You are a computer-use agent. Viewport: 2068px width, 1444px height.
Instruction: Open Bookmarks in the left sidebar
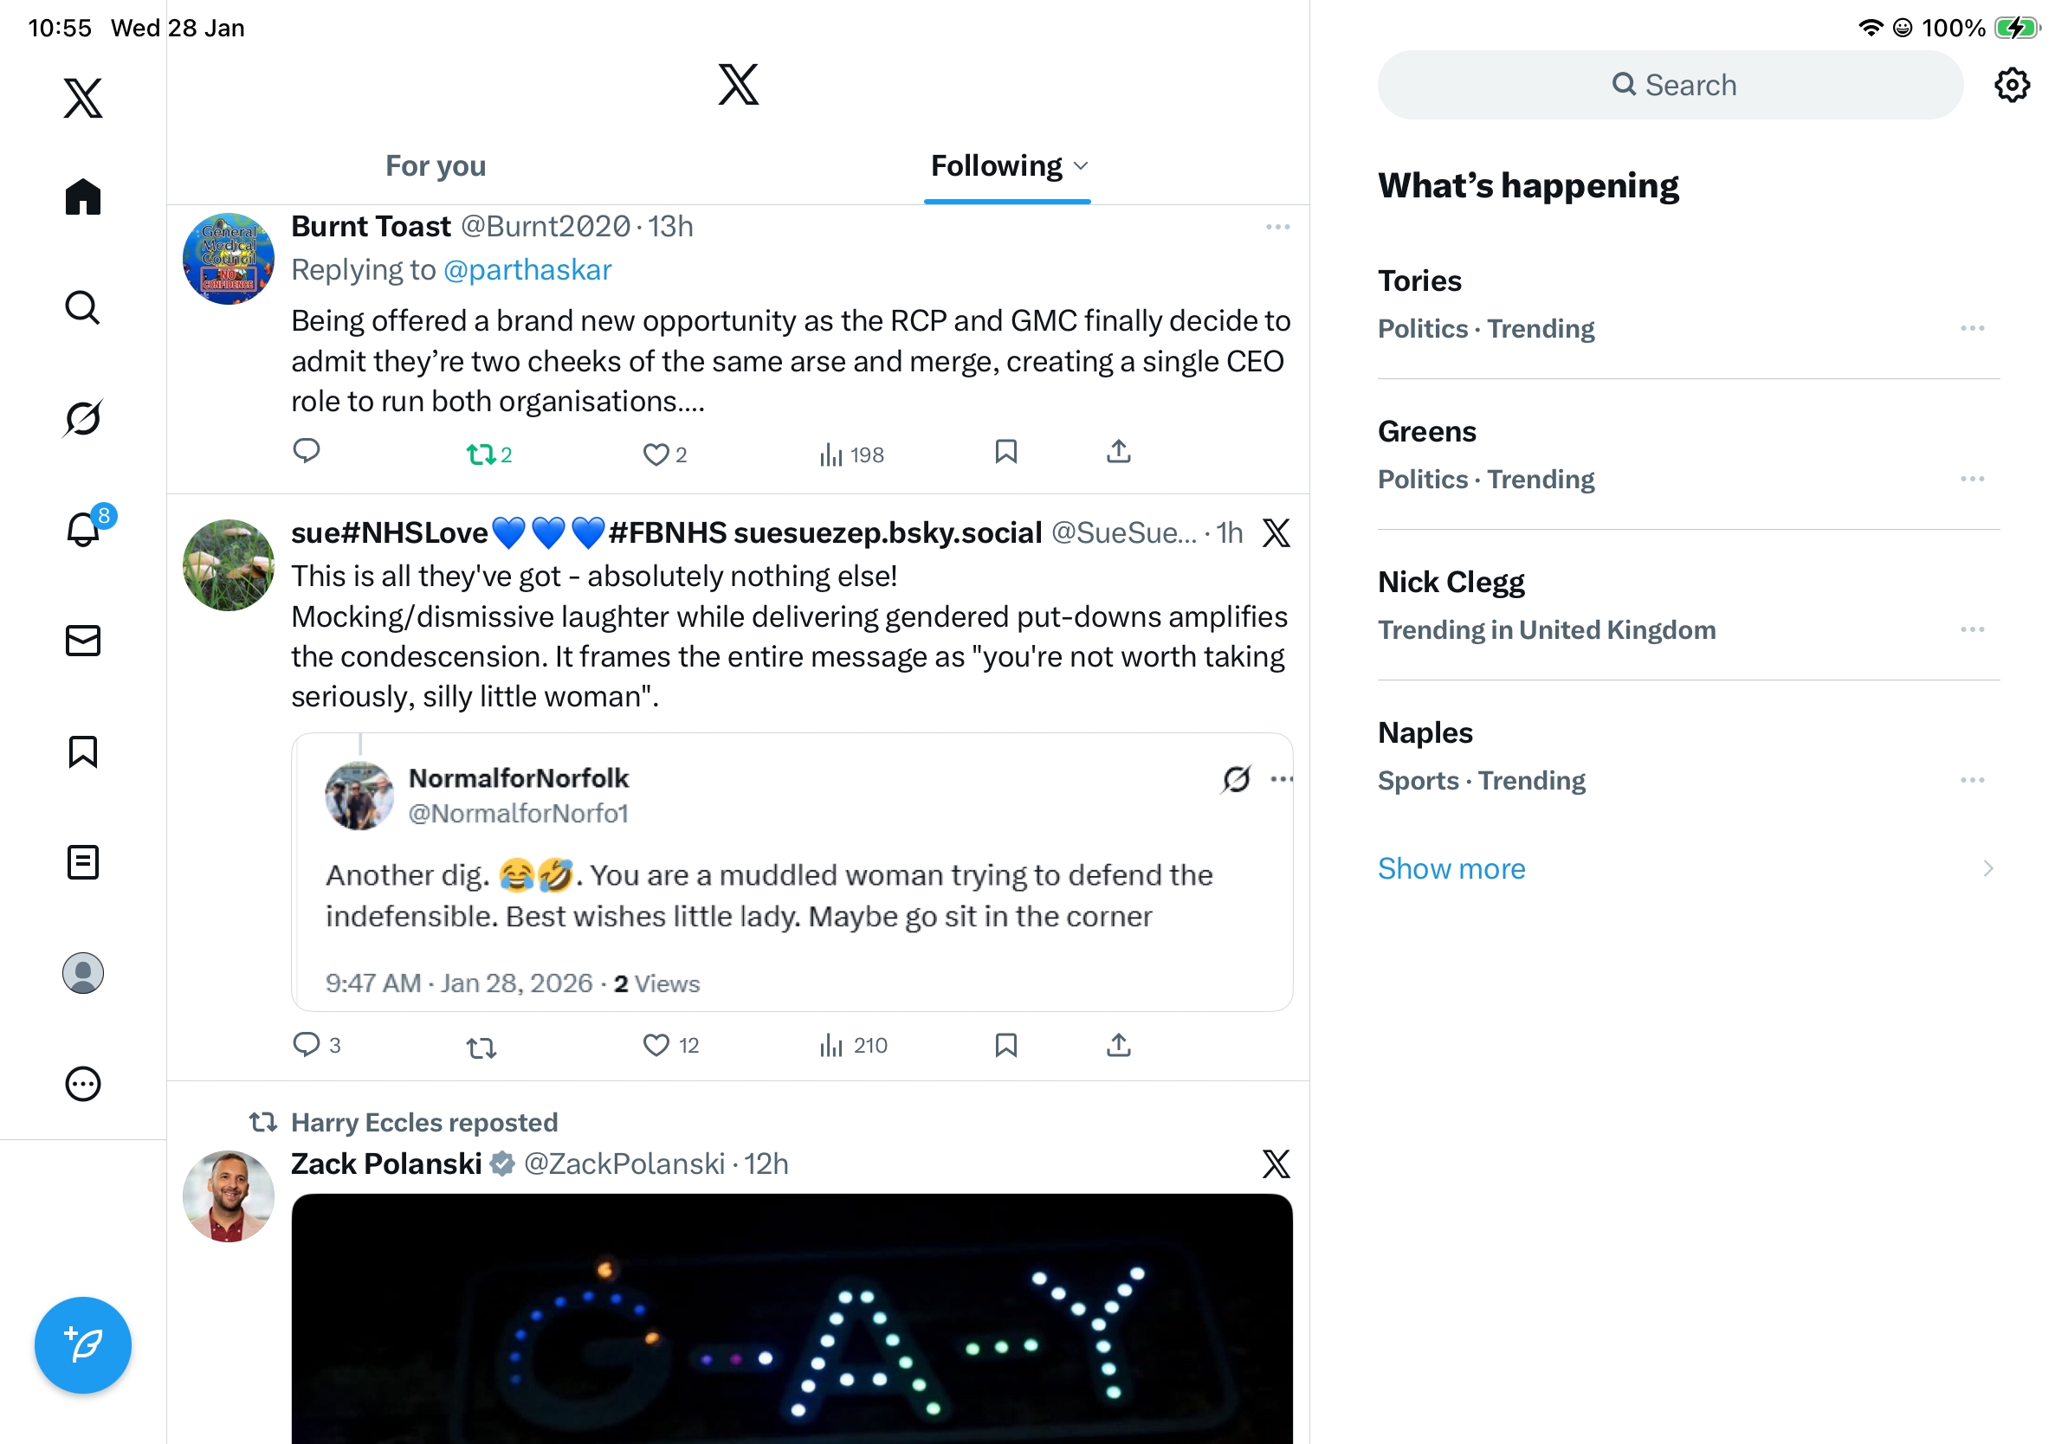click(x=83, y=751)
